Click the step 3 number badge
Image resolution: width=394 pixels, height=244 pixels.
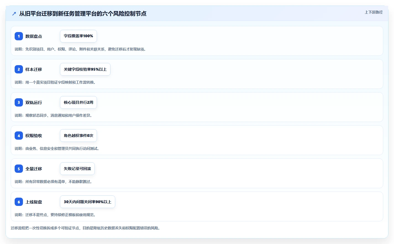(19, 102)
